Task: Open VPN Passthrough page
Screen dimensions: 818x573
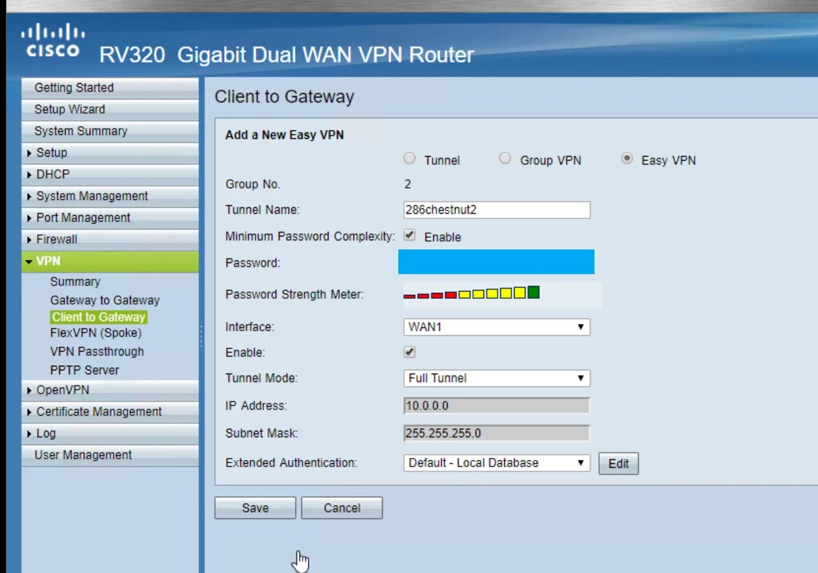Action: [97, 351]
